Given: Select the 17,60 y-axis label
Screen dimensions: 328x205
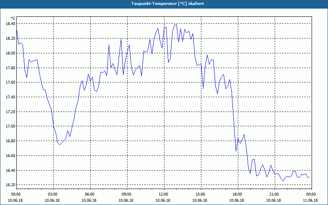Looking at the screenshot, I should 11,82.
